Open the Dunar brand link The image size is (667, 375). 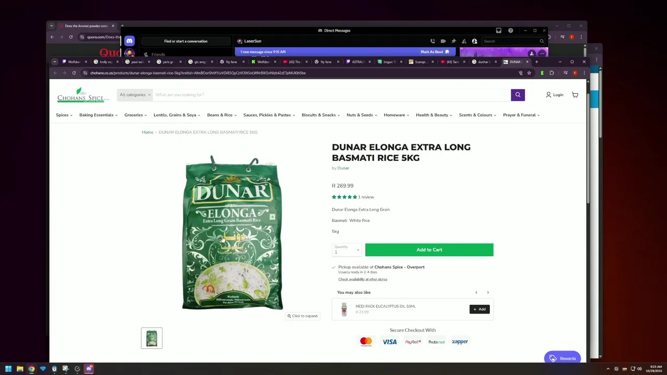tap(343, 168)
